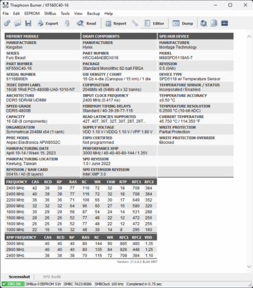Click the Kingston manufacturer value
This screenshot has width=253, height=288.
pos(14,47)
